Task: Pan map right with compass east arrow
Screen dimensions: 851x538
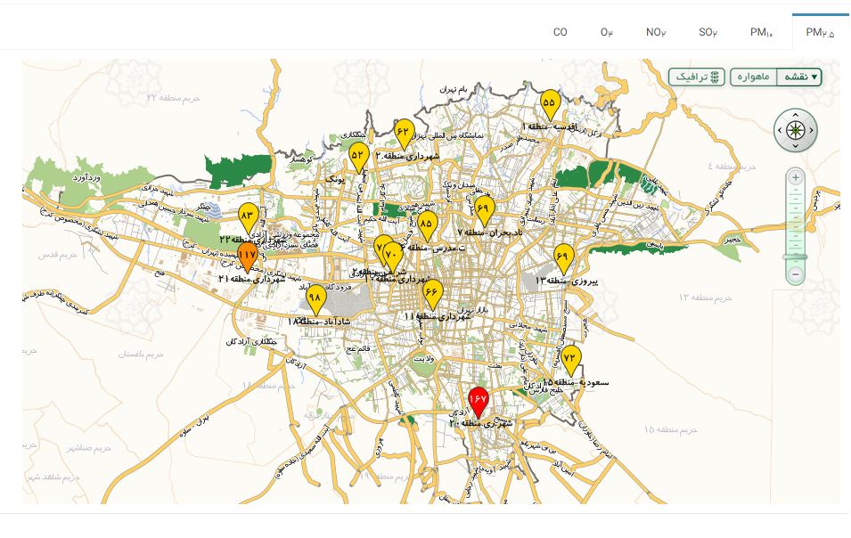Action: [x=811, y=130]
